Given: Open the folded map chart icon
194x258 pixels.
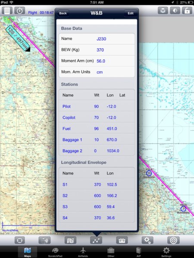Looking at the screenshot, I should pos(70,240).
